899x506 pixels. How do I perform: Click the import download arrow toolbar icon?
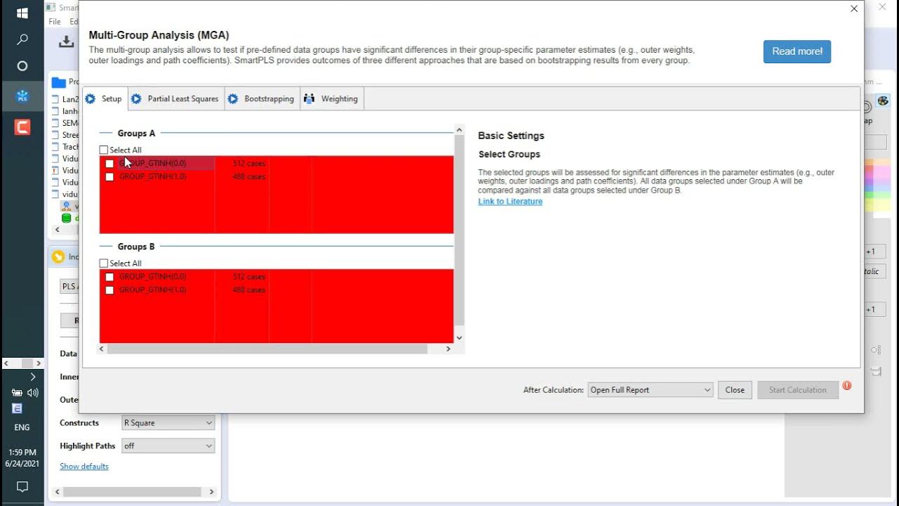[66, 41]
